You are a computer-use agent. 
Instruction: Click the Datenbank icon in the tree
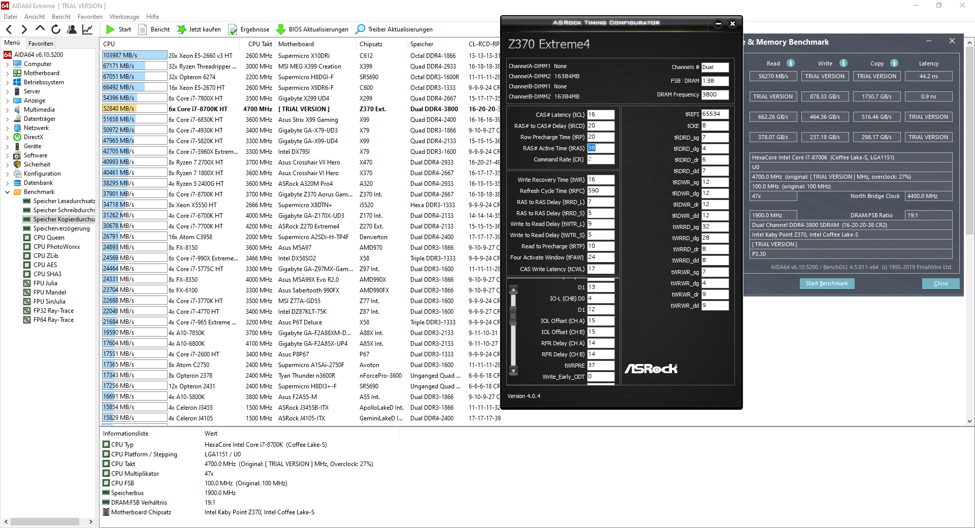point(17,183)
